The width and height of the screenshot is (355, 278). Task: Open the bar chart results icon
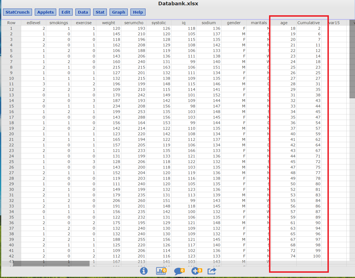(x=161, y=271)
